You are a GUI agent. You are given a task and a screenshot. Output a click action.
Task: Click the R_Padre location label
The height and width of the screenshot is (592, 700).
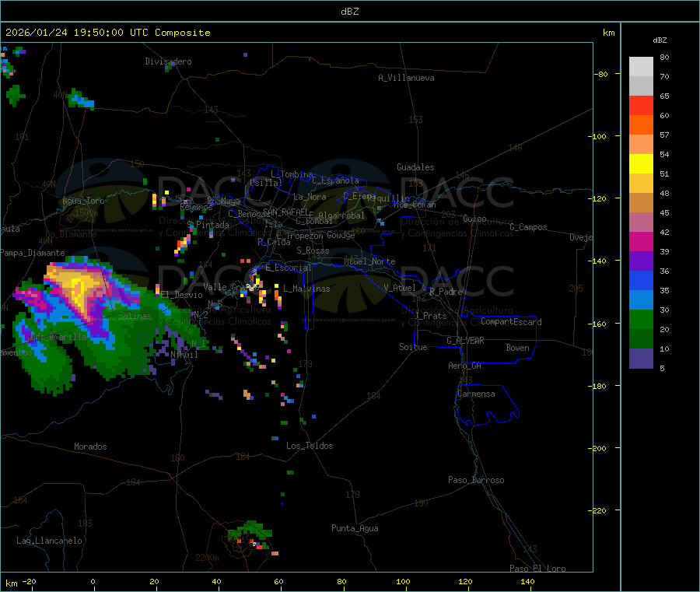click(x=446, y=292)
